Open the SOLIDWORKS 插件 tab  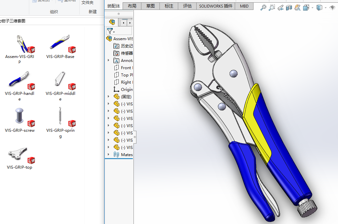tap(216, 6)
